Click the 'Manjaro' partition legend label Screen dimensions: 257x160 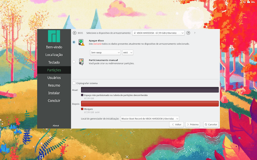pyautogui.click(x=88, y=109)
